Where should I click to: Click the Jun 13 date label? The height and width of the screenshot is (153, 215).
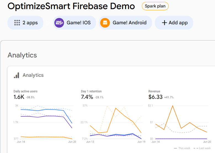click(x=90, y=142)
